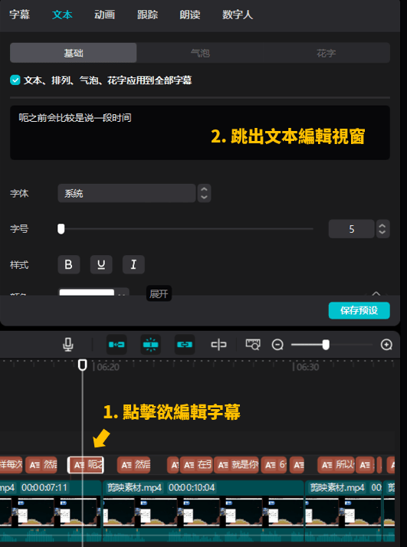The width and height of the screenshot is (407, 547).
Task: Click the preview axis split icon
Action: 219,345
